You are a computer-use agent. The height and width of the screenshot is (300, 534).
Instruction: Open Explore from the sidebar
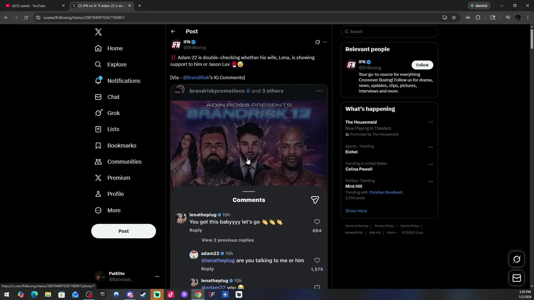pos(111,65)
